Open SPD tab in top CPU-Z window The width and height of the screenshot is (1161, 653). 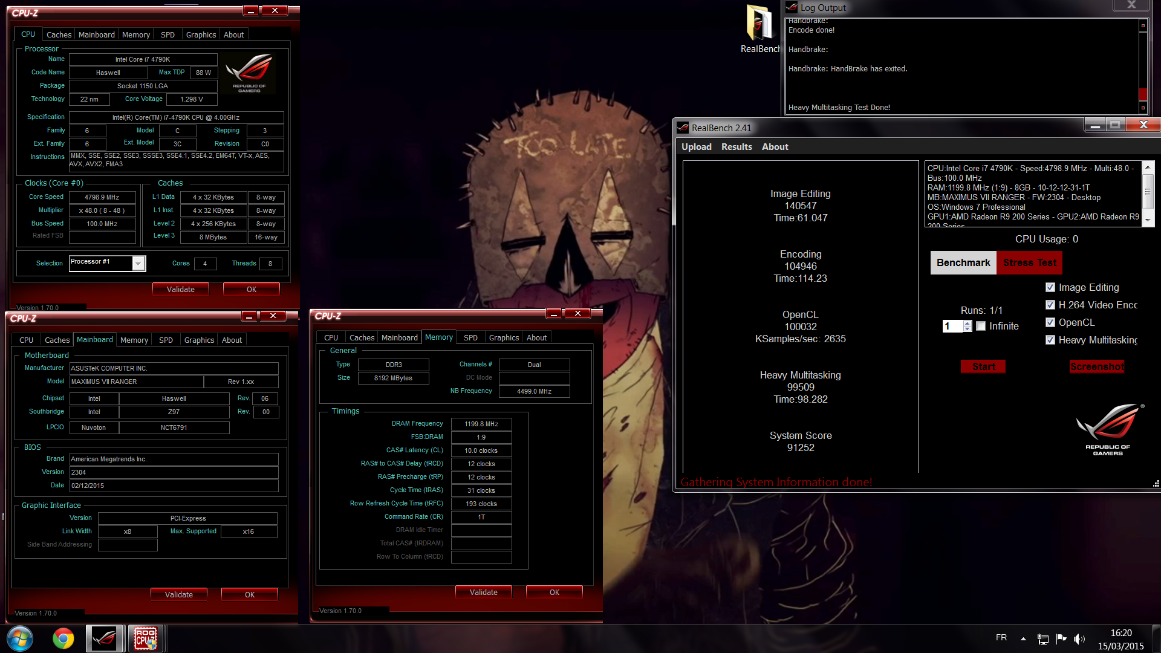click(x=168, y=34)
